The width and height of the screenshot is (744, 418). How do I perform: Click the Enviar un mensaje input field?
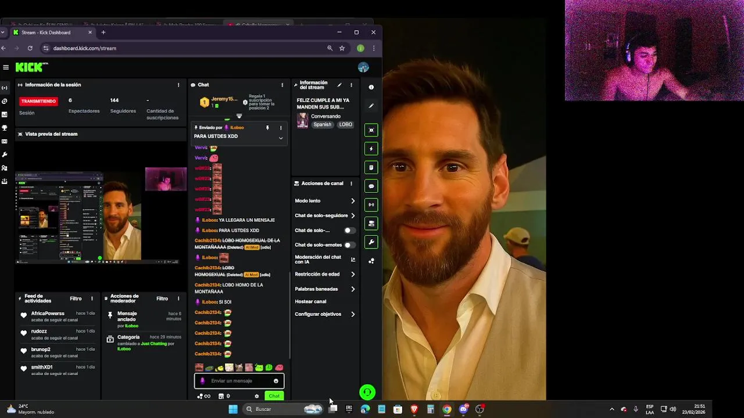pos(238,381)
